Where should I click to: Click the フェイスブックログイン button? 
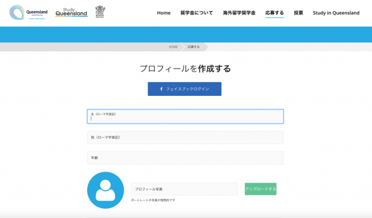point(185,89)
